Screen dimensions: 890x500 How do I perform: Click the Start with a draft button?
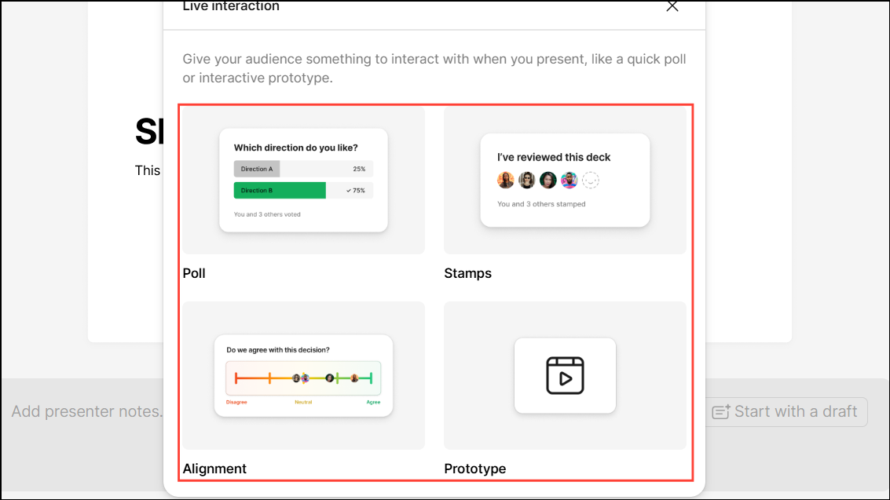point(786,411)
